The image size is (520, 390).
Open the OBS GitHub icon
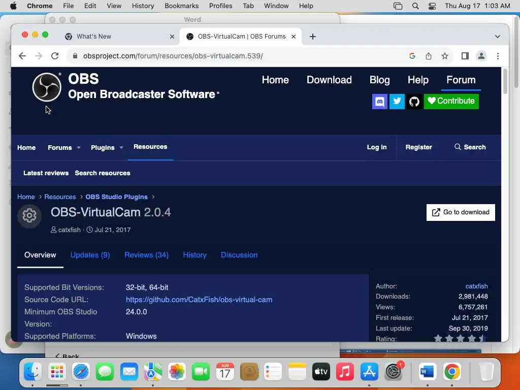[414, 101]
